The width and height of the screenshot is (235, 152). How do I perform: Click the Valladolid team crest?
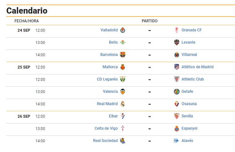[x=123, y=30]
